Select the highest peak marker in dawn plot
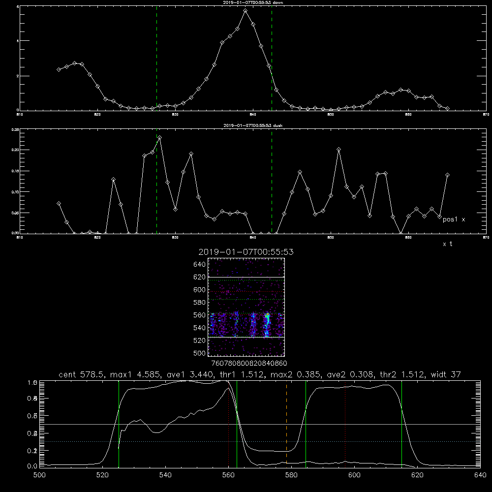The image size is (492, 492). click(x=246, y=11)
